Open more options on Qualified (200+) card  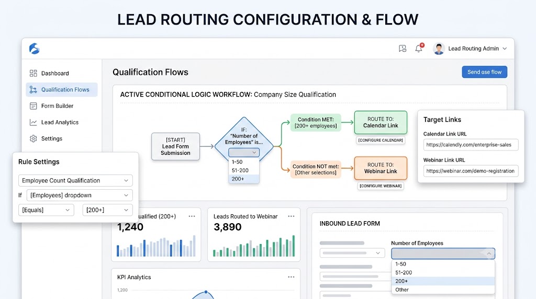click(192, 216)
